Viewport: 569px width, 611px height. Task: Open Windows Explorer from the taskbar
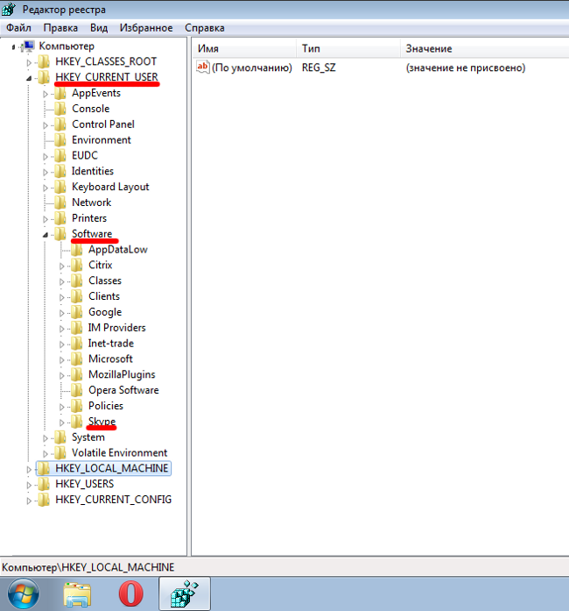(x=77, y=594)
